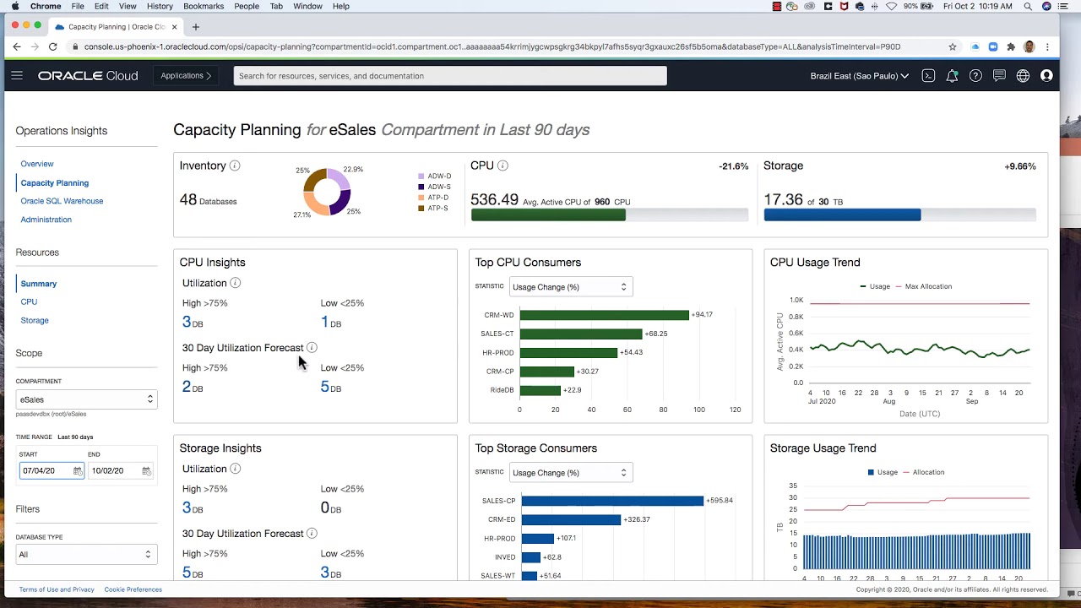Open the View menu in the menu bar
Image resolution: width=1081 pixels, height=608 pixels.
click(128, 6)
